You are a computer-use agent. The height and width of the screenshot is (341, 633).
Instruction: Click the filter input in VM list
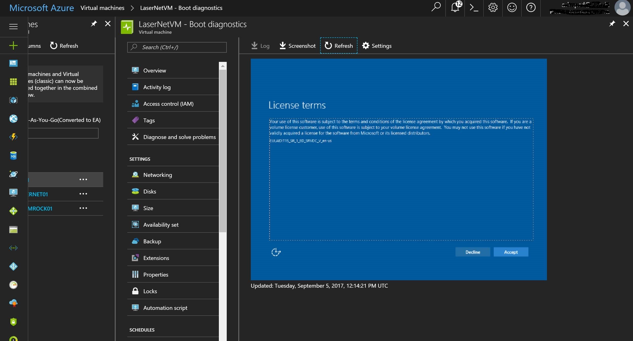(x=63, y=133)
